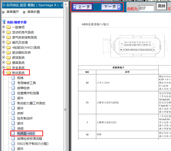
Task: Open the 故障检修标准流程 page
Action: [30, 139]
